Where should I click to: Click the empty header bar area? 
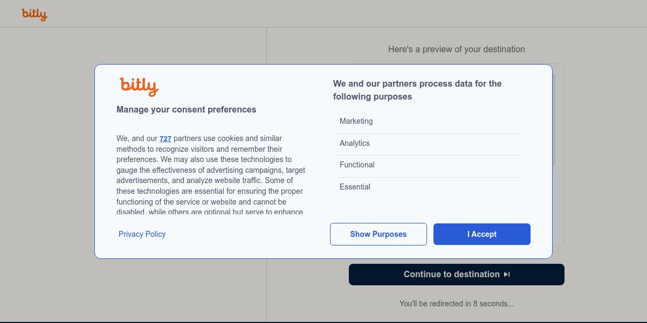pos(323,14)
